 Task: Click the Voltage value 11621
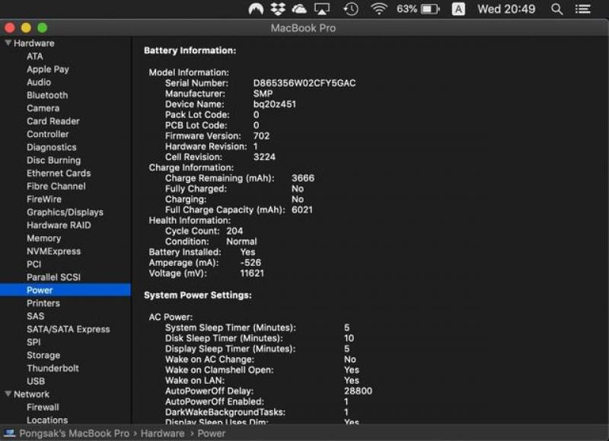pyautogui.click(x=252, y=273)
